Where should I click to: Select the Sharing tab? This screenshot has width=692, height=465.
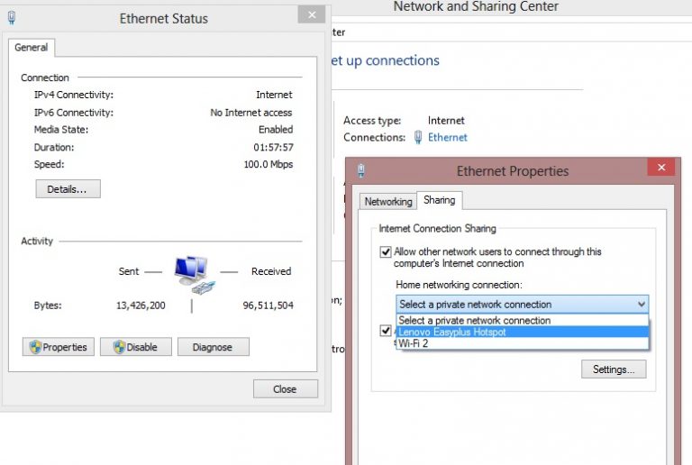(x=439, y=200)
